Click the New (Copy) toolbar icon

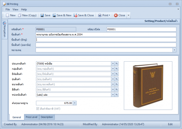(19, 15)
